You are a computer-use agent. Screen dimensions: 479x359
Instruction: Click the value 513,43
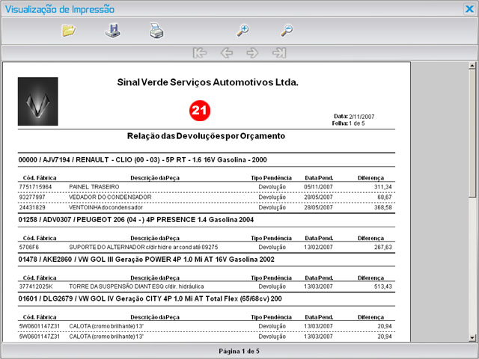click(x=383, y=286)
